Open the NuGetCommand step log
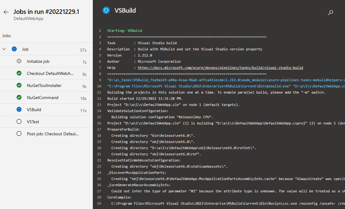The height and width of the screenshot is (209, 345). click(x=46, y=97)
